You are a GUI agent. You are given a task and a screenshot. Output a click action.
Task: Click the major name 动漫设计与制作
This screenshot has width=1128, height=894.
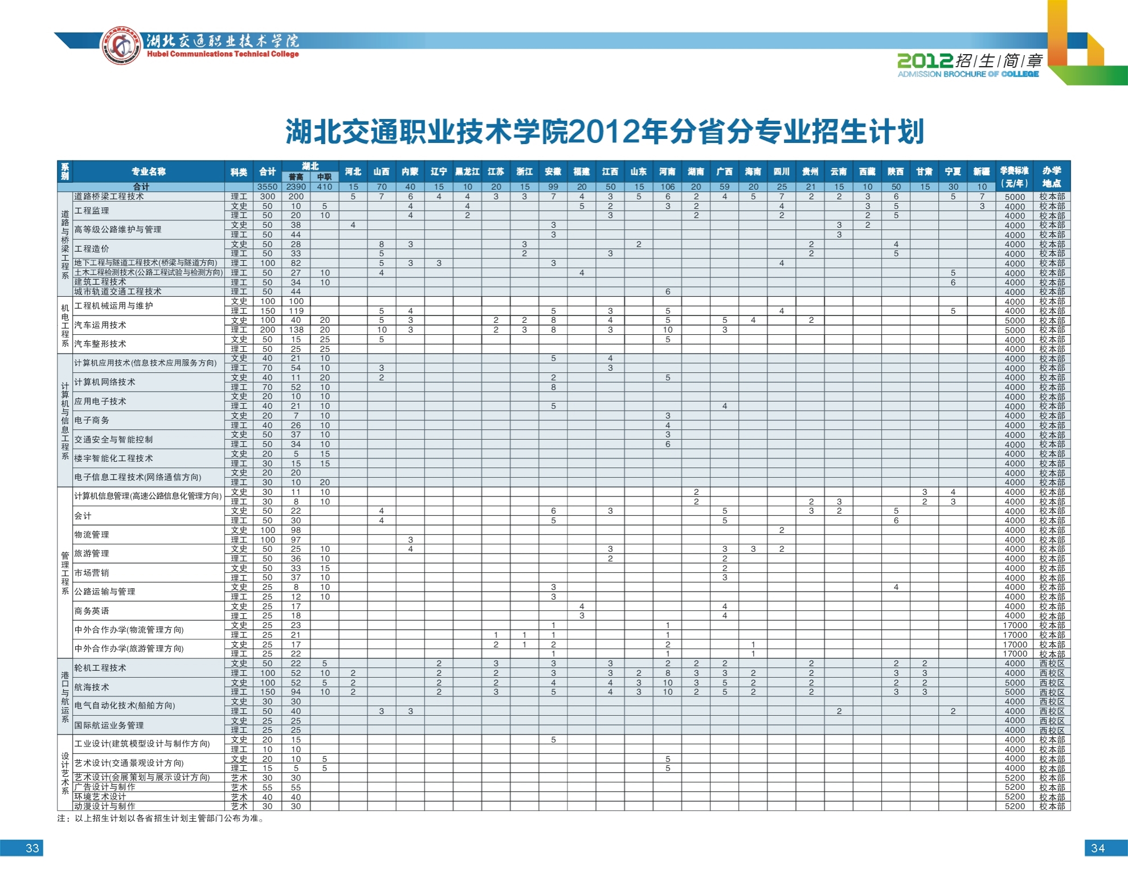coord(105,806)
